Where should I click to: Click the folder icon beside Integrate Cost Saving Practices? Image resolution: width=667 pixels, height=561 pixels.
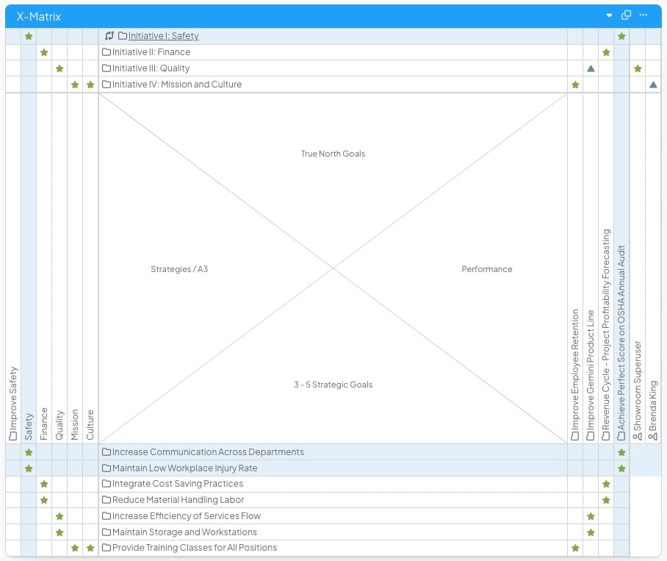pos(107,484)
